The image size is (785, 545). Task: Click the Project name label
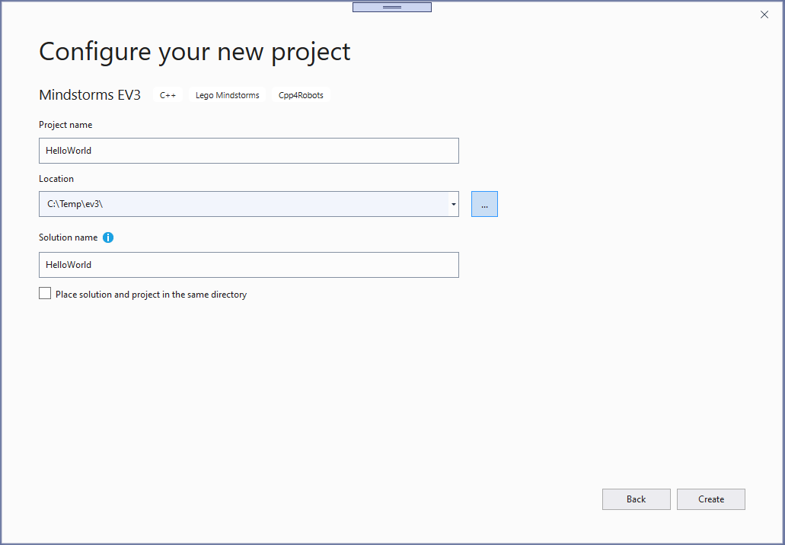pyautogui.click(x=65, y=125)
